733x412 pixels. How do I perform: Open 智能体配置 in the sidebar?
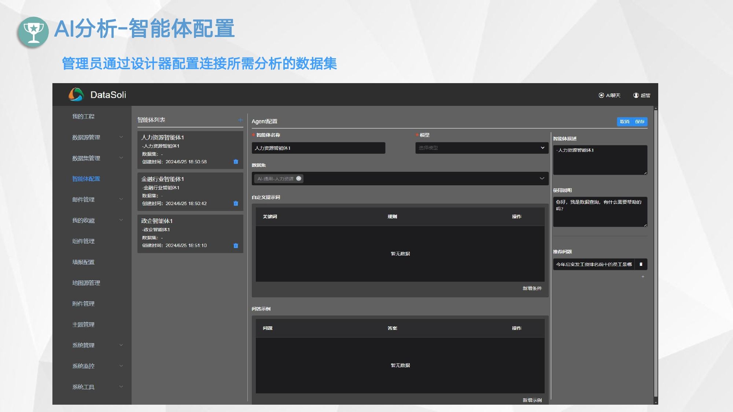click(x=86, y=179)
